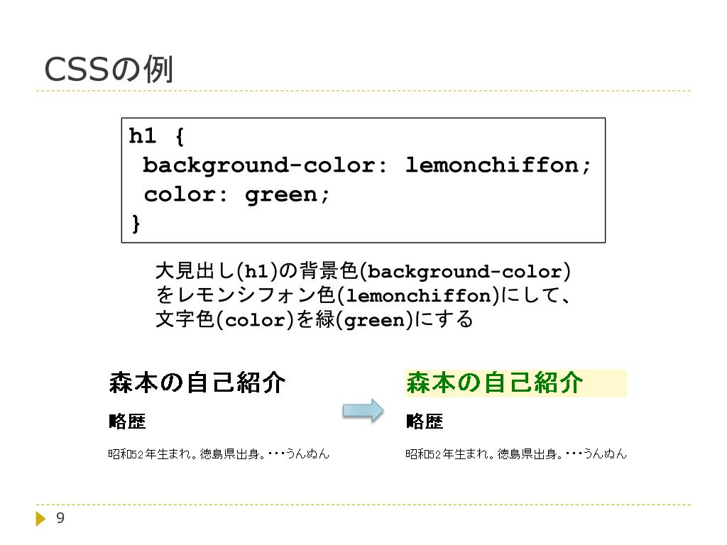The width and height of the screenshot is (727, 545).
Task: Click the black 森本の自己紹介 heading
Action: pyautogui.click(x=197, y=382)
